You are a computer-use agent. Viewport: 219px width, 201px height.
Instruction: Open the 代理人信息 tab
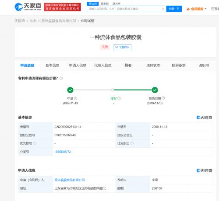coord(103,65)
